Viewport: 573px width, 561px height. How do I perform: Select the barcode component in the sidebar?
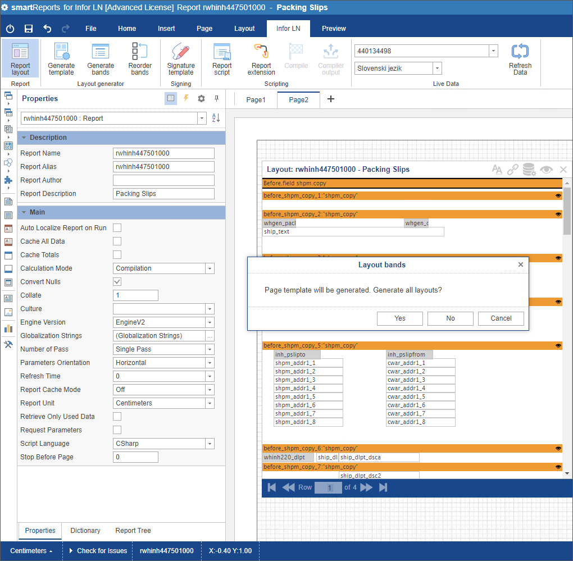point(8,146)
